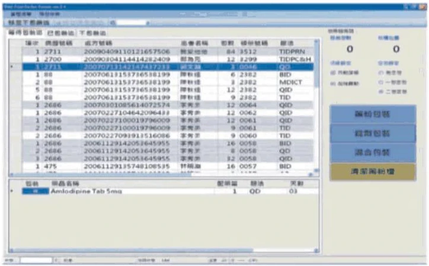429x266 pixels.
Task: Click the prescription table's horizontal scrollbar
Action: click(101, 175)
